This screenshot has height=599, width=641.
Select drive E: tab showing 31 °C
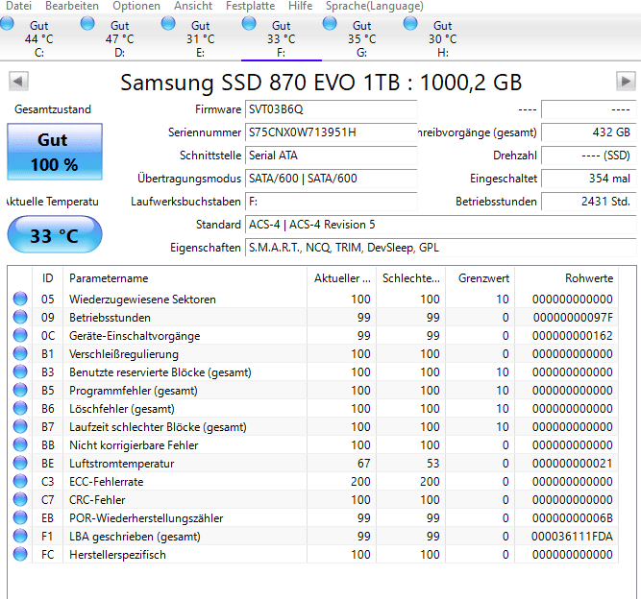pyautogui.click(x=200, y=38)
